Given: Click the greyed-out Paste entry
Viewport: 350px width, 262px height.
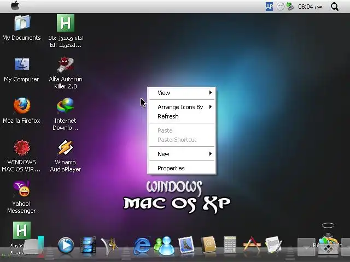Looking at the screenshot, I should 182,130.
